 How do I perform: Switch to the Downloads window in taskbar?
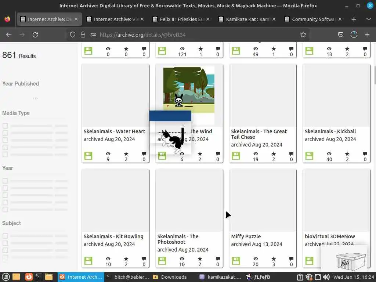coord(170,277)
